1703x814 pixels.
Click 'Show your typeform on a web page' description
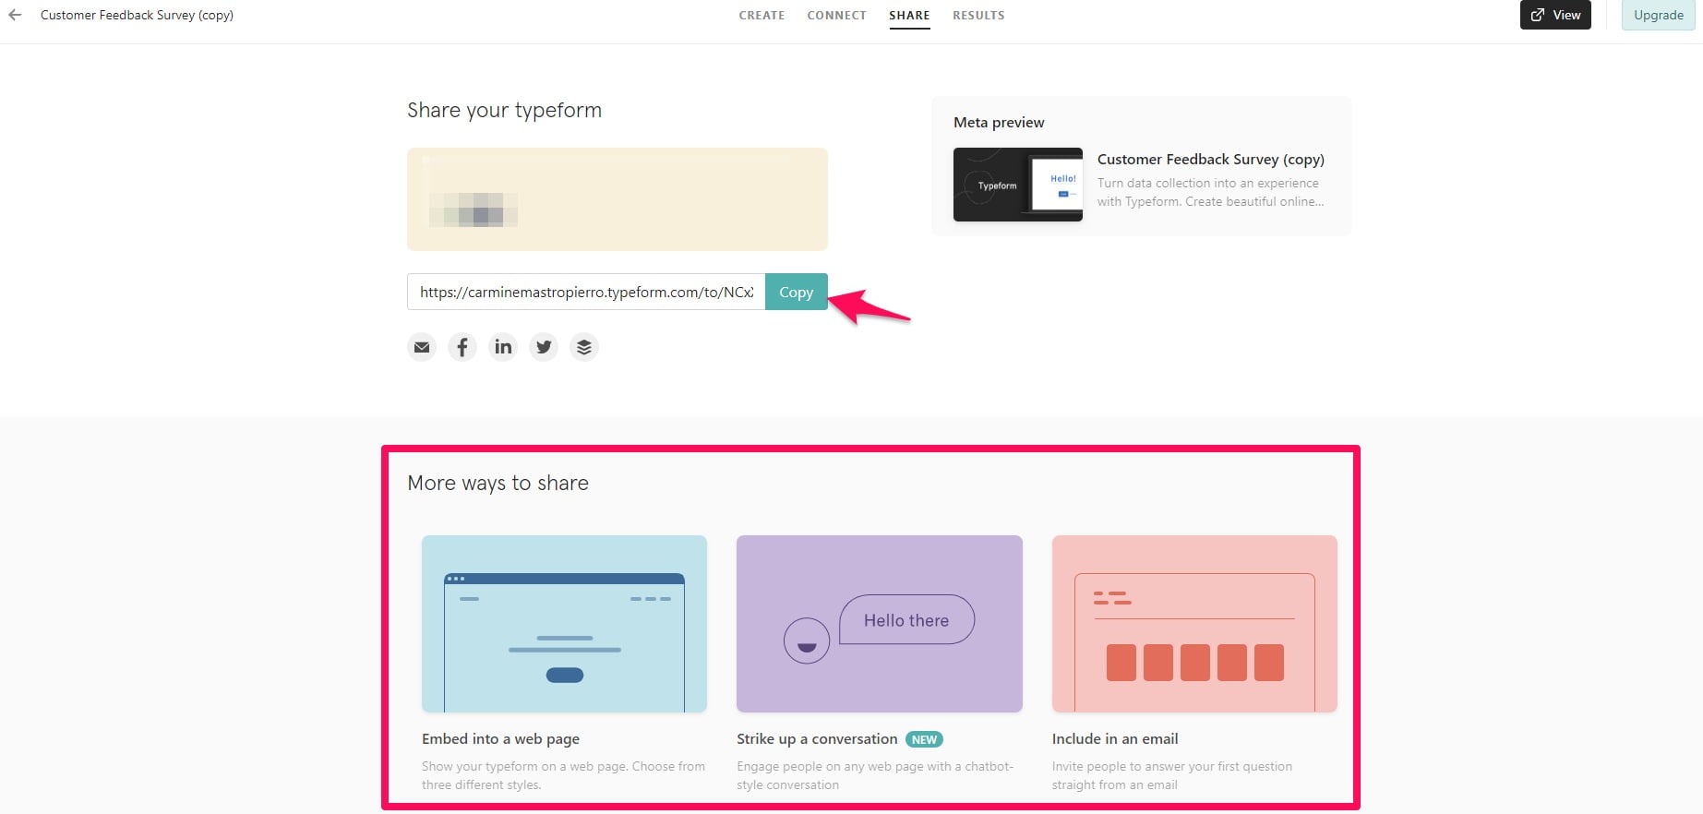[x=563, y=775]
